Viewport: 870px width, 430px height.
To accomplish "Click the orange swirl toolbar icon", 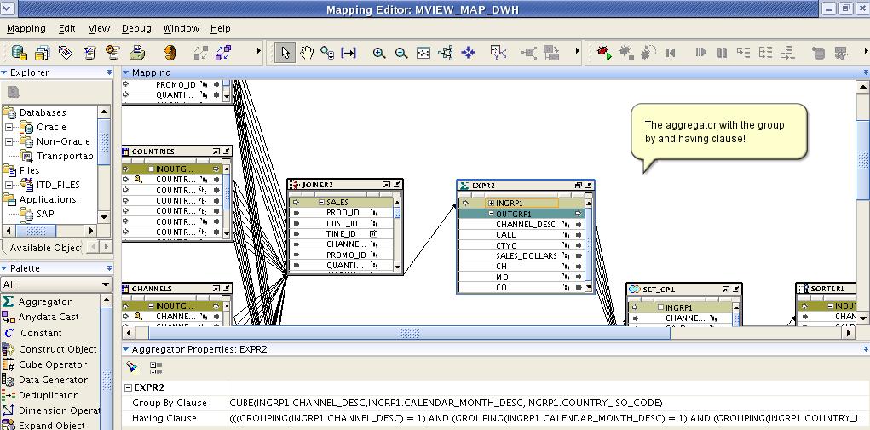I will tap(170, 53).
